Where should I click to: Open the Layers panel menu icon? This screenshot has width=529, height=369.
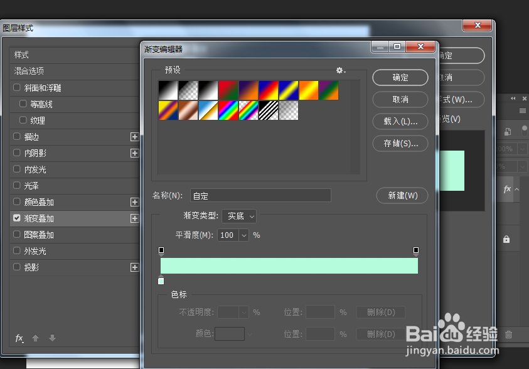click(522, 110)
